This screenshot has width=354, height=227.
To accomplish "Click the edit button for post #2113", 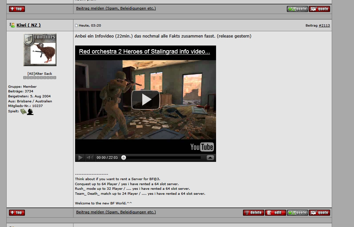I will click(275, 213).
